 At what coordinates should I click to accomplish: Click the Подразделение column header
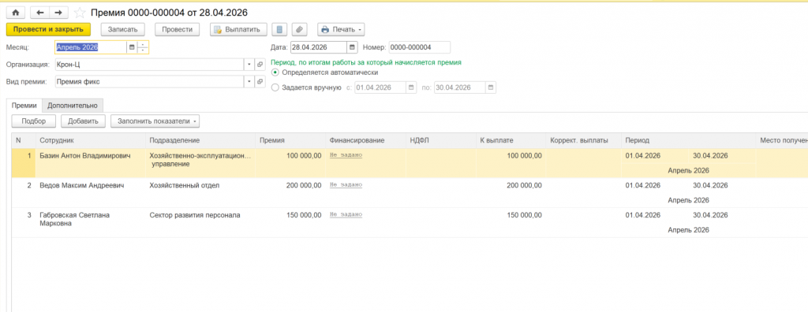point(200,140)
